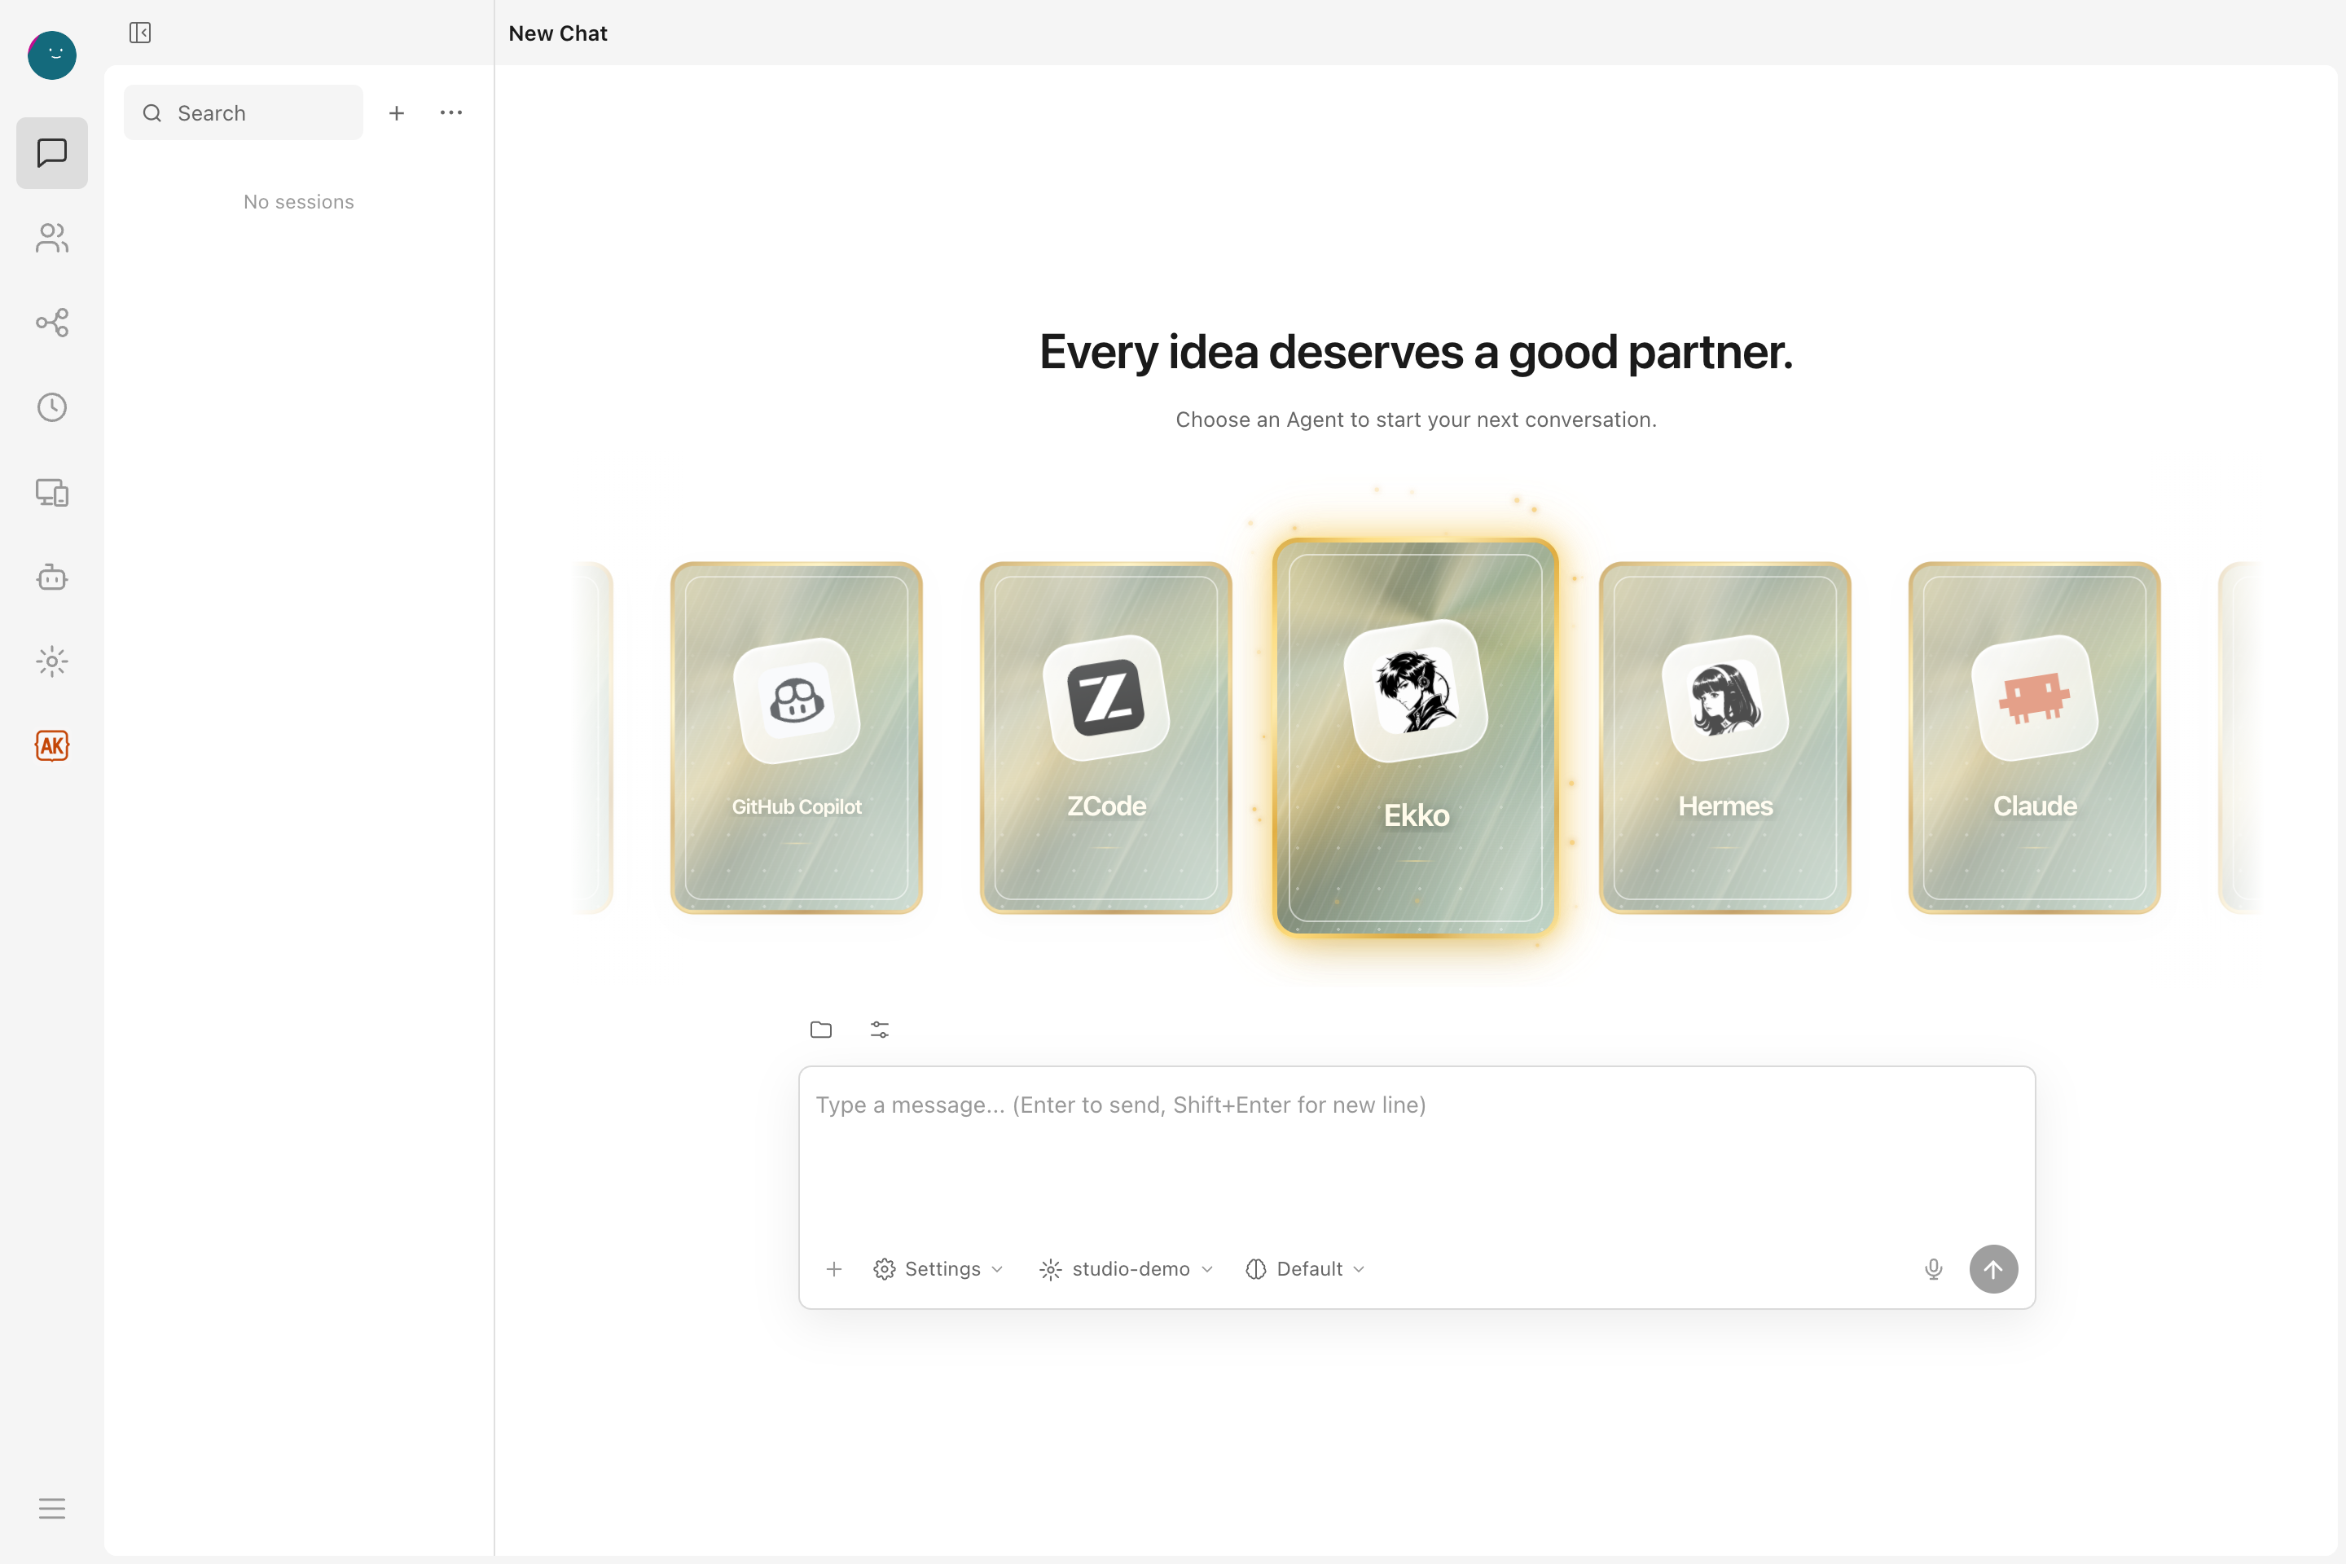This screenshot has height=1564, width=2346.
Task: Select the Hermes agent card
Action: tap(1724, 737)
